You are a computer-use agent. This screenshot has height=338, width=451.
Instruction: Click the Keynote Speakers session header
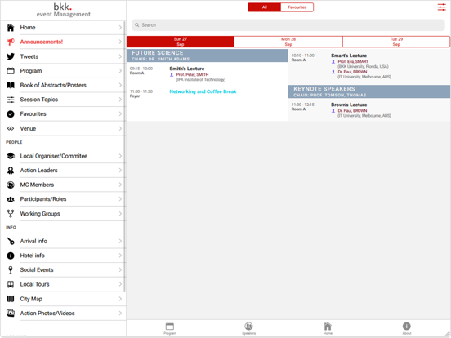[369, 91]
